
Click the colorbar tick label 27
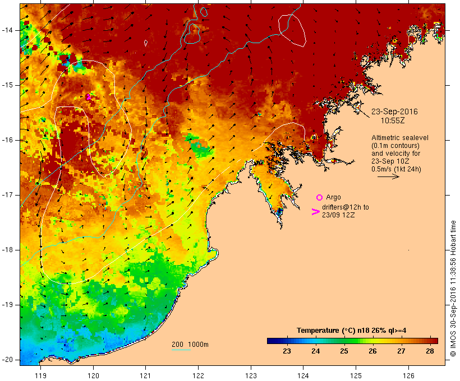click(401, 351)
